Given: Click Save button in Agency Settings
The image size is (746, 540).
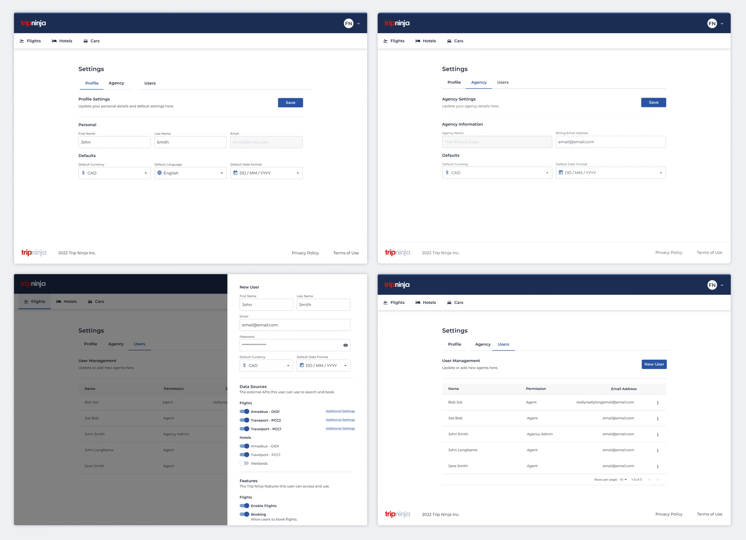Looking at the screenshot, I should 653,103.
